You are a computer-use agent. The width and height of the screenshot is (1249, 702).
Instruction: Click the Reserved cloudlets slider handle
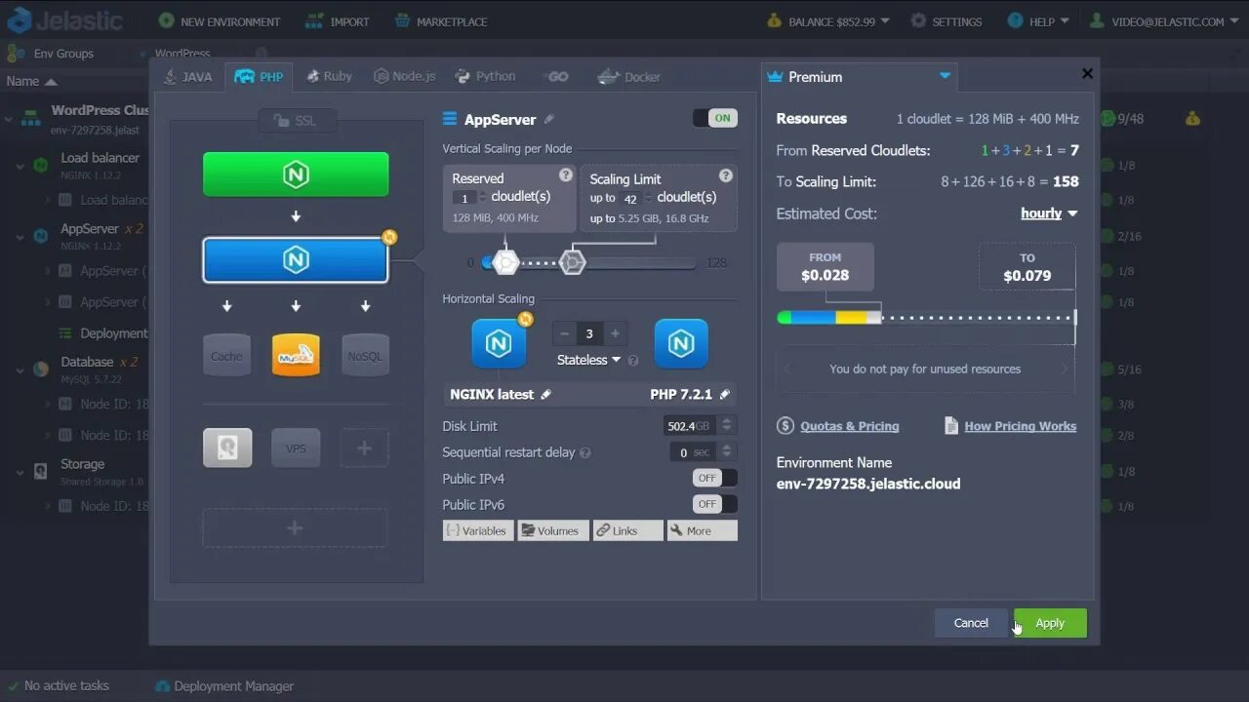[x=505, y=262]
